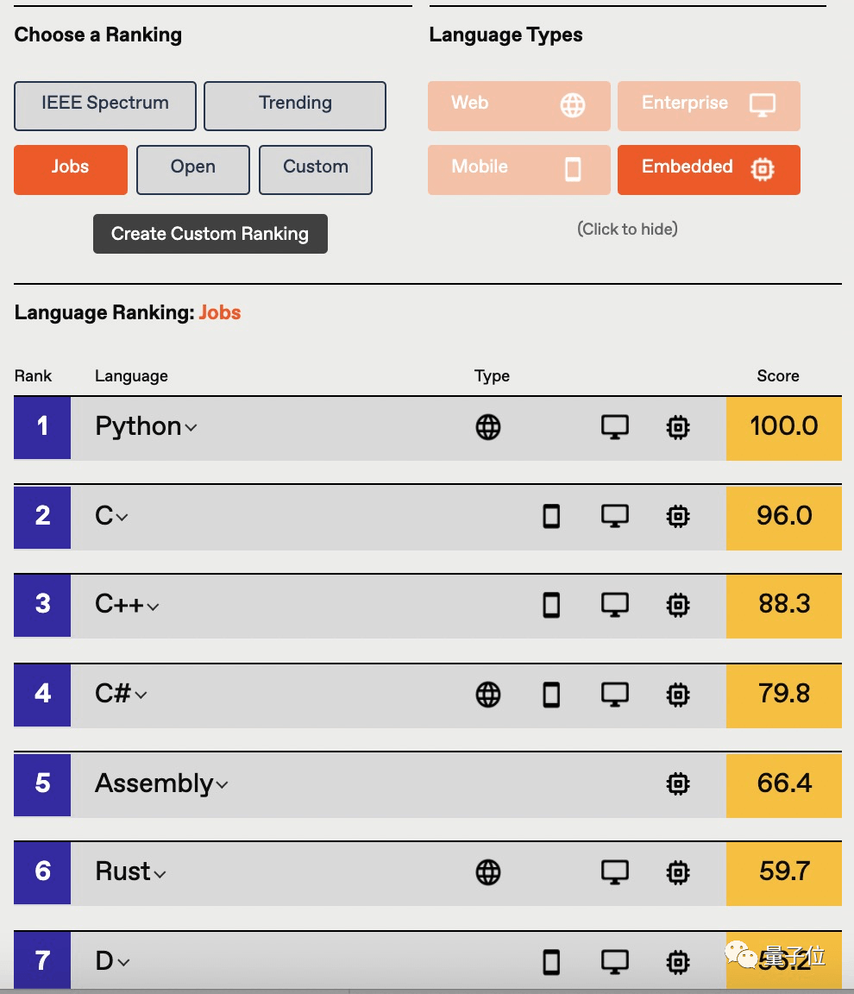Switch to the IEEE Spectrum ranking
The width and height of the screenshot is (854, 994).
105,106
